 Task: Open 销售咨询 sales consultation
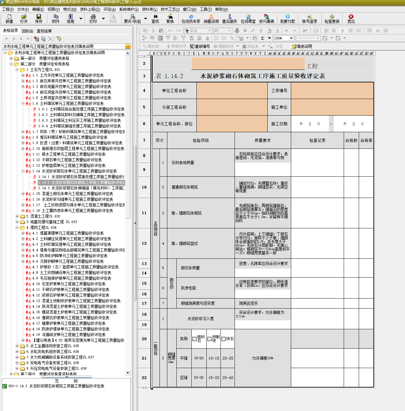click(211, 18)
